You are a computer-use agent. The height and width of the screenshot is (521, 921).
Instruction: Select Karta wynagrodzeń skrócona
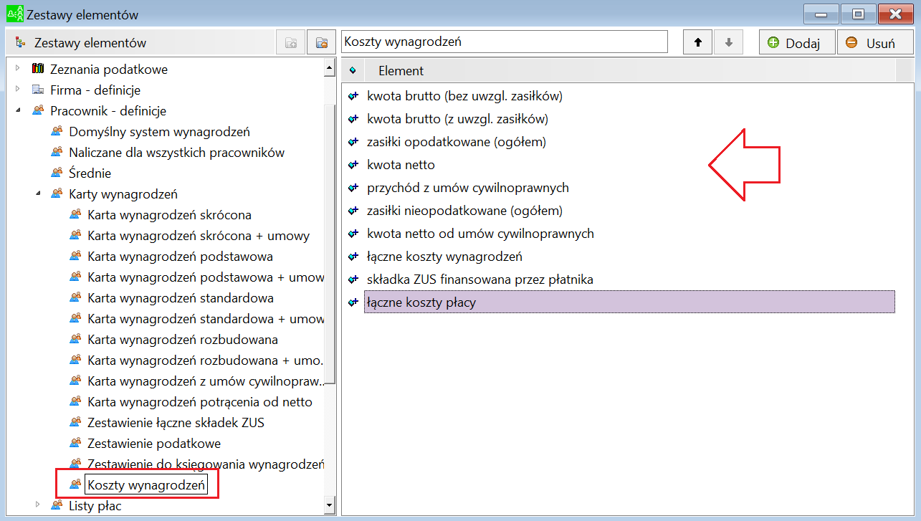pyautogui.click(x=169, y=215)
